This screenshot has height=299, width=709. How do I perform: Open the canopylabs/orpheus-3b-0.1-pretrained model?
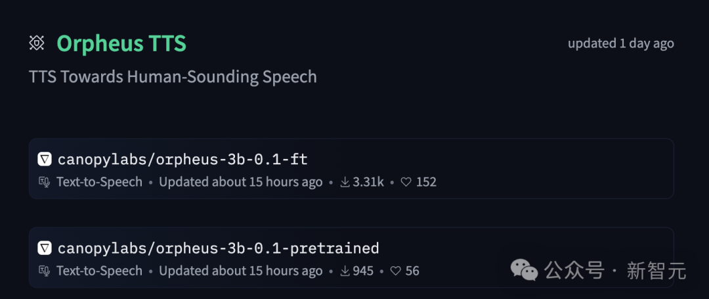218,248
